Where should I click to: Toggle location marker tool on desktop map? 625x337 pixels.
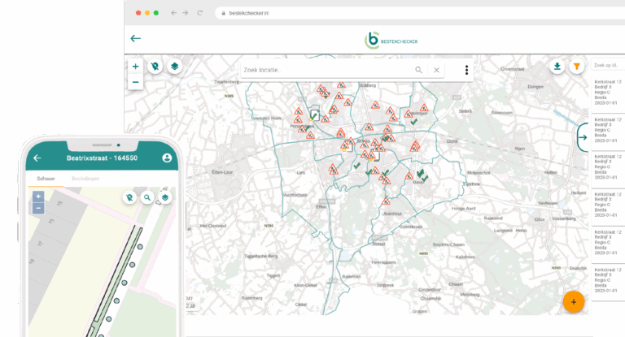coord(155,67)
